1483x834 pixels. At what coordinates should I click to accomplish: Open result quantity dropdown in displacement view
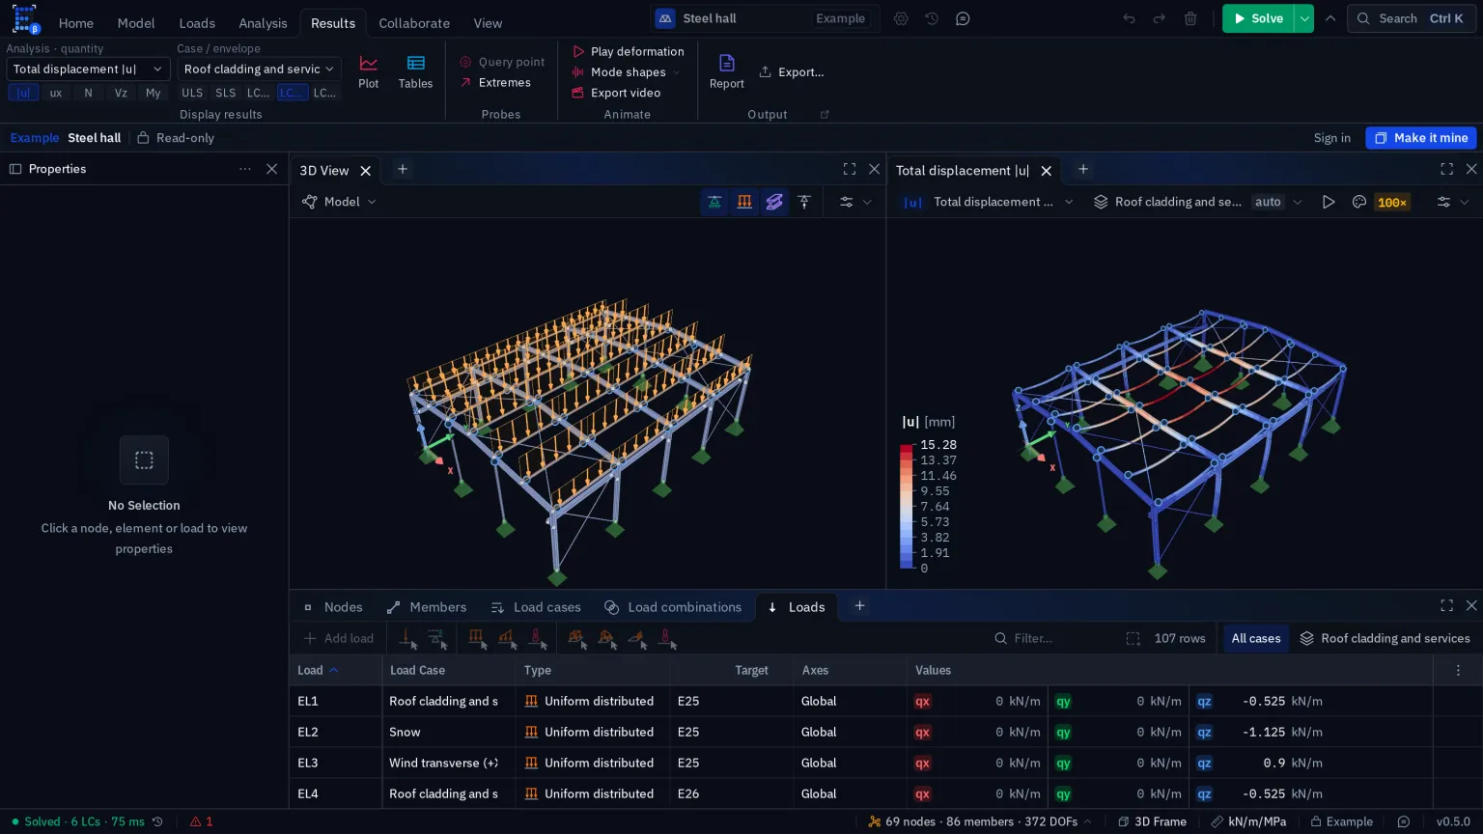(x=989, y=202)
